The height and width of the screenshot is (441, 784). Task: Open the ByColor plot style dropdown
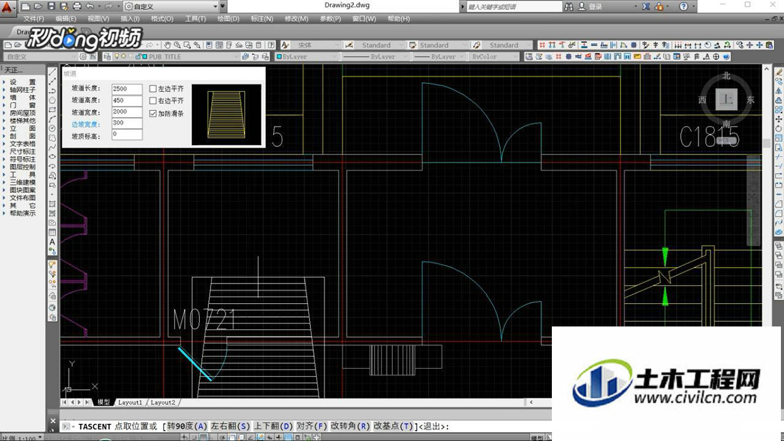point(494,56)
